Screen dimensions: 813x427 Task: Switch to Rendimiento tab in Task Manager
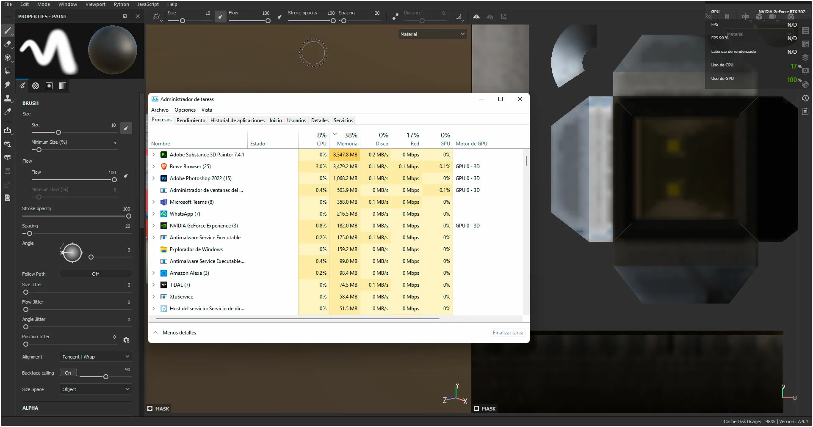[x=191, y=120]
